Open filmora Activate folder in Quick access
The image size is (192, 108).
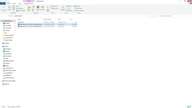tap(8, 35)
